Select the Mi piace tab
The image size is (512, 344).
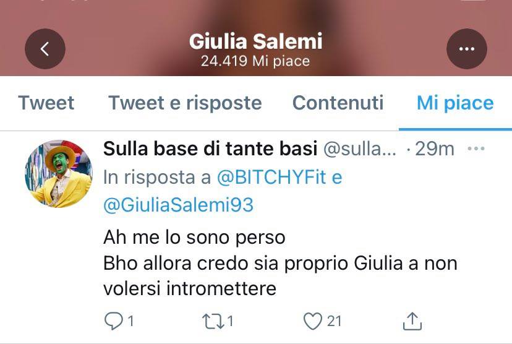[x=455, y=103]
